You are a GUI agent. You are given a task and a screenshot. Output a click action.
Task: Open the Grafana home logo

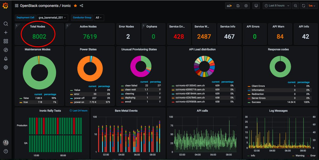click(x=5, y=6)
